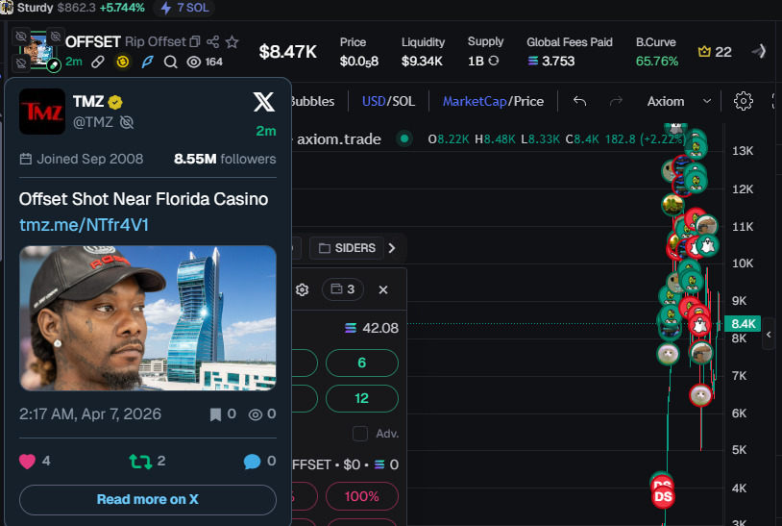Click the 7 SOL lightning quick-buy button
Viewport: 782px width, 526px height.
[184, 8]
